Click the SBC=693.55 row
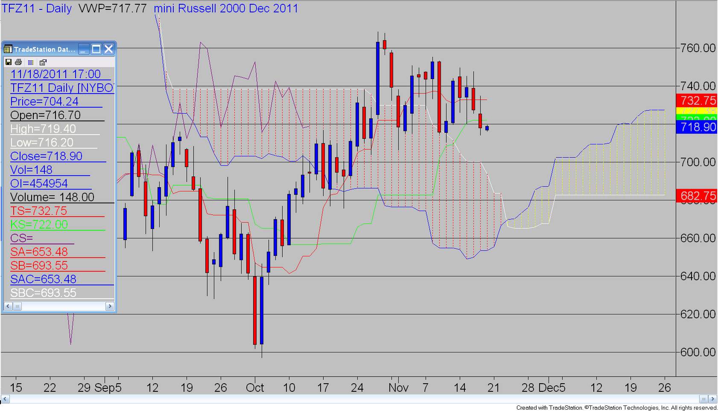 62,293
